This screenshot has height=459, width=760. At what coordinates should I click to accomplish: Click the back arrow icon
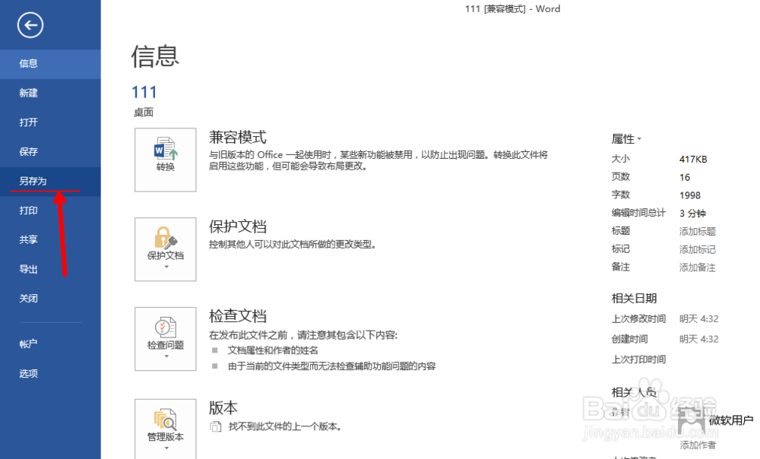(x=29, y=25)
